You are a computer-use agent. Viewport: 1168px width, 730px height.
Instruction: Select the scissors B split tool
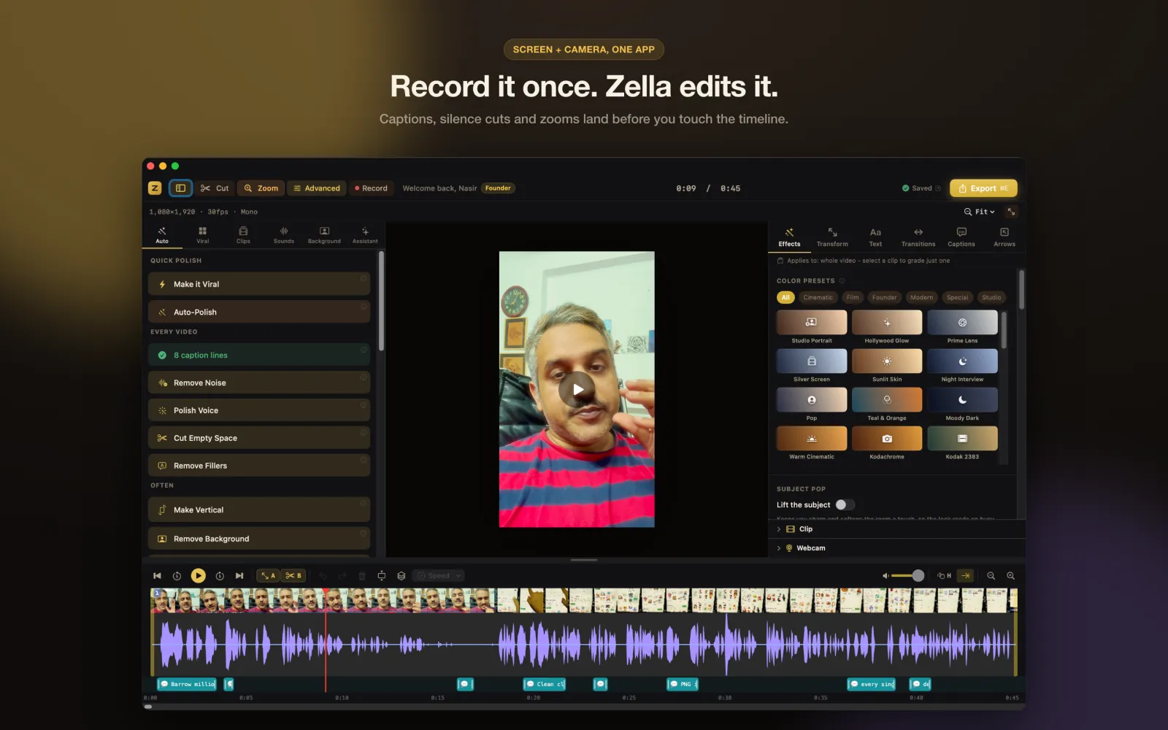(x=293, y=576)
